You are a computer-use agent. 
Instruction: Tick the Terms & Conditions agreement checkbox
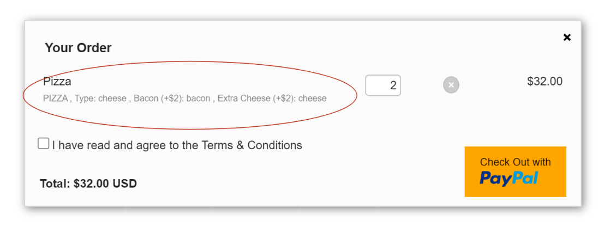pyautogui.click(x=43, y=144)
